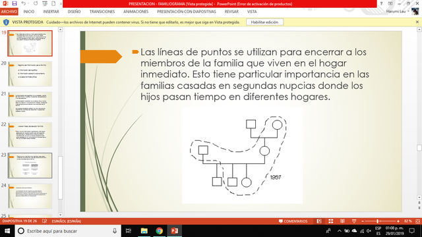Select slide 19 thumbnail
Image resolution: width=422 pixels, height=237 pixels.
(30, 43)
